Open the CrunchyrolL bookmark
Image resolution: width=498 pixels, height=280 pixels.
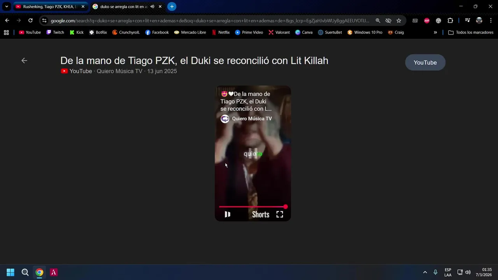coord(126,32)
